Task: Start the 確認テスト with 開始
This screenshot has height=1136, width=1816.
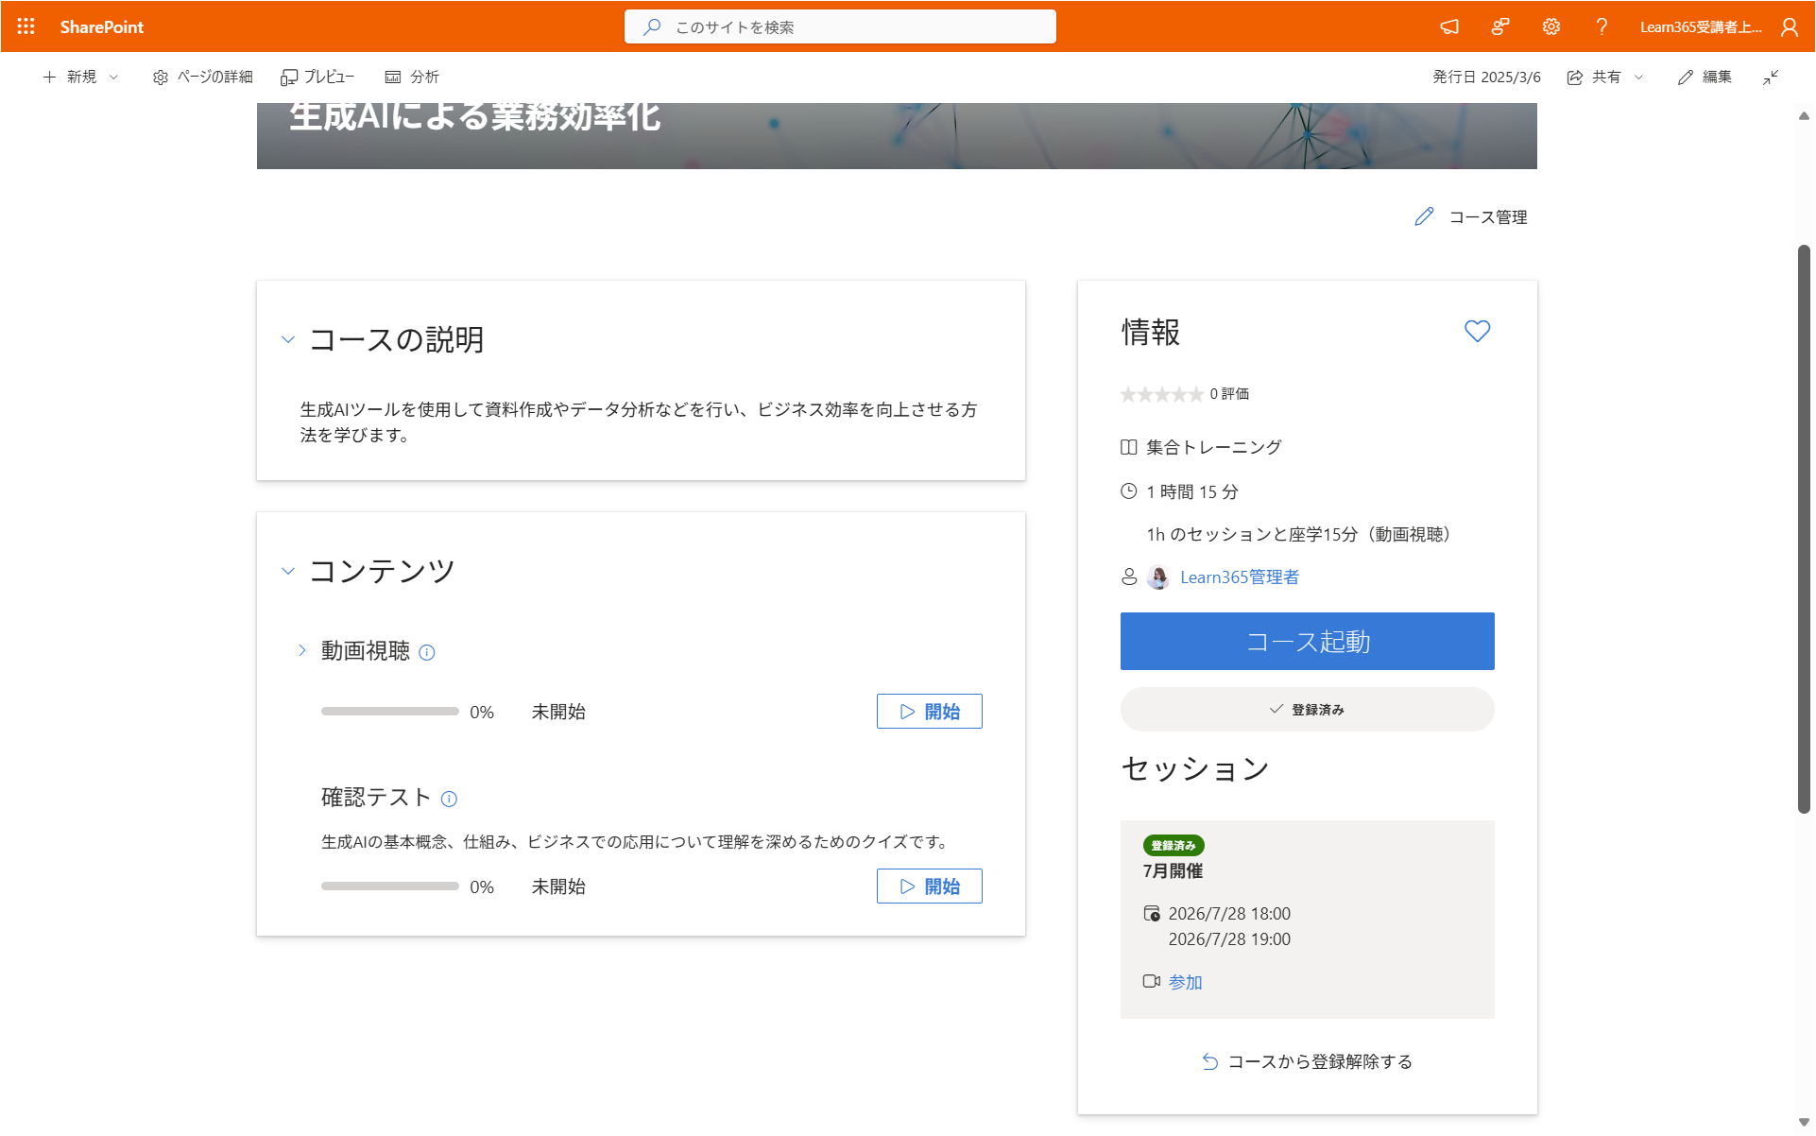Action: (929, 886)
